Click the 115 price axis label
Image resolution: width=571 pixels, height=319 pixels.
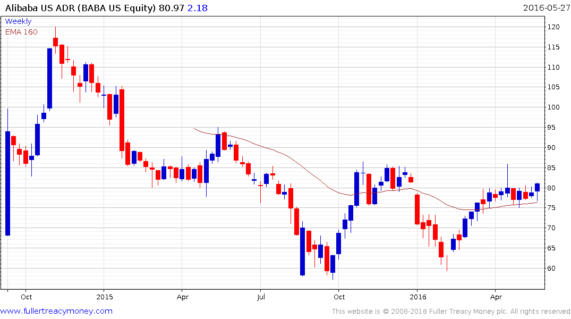[553, 47]
